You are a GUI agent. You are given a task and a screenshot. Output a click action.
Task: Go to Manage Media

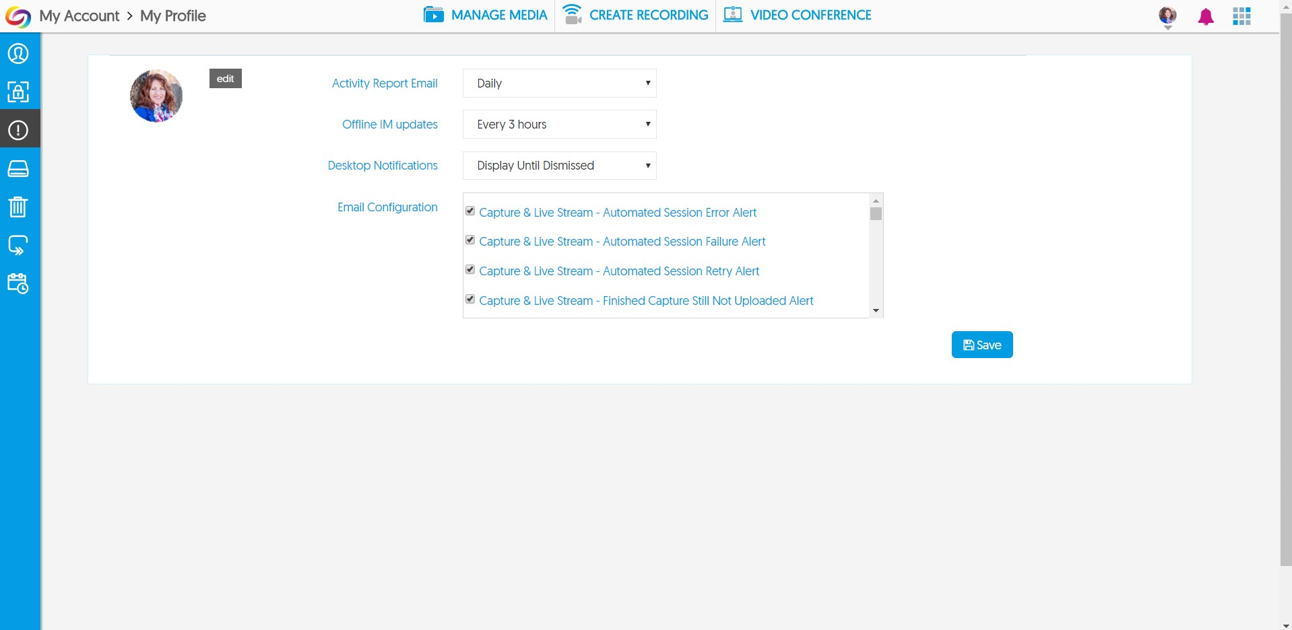486,15
